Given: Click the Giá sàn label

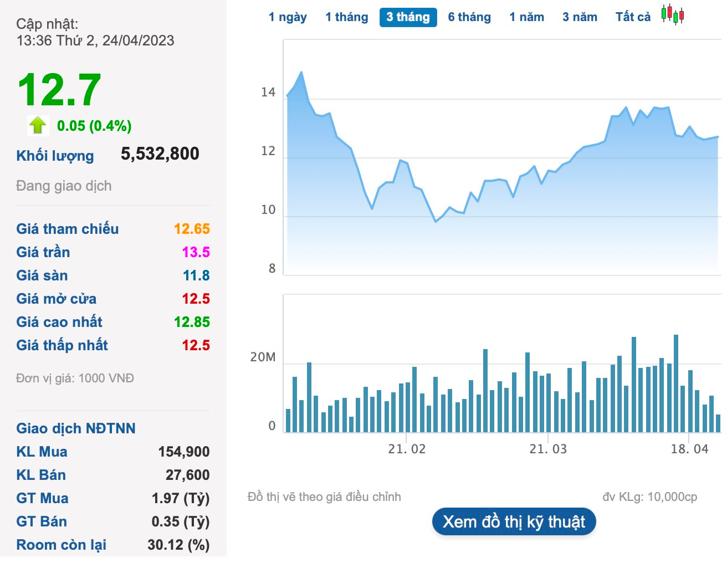Looking at the screenshot, I should point(42,275).
